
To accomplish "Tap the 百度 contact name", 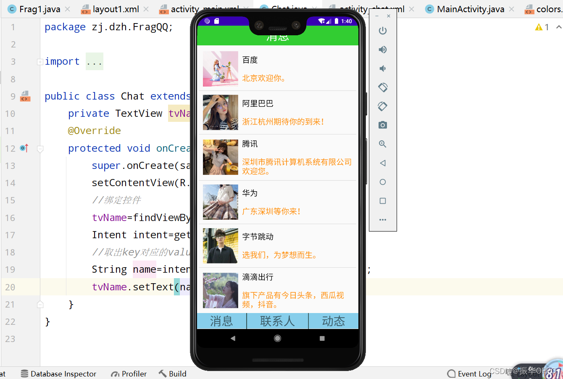I will coord(250,60).
